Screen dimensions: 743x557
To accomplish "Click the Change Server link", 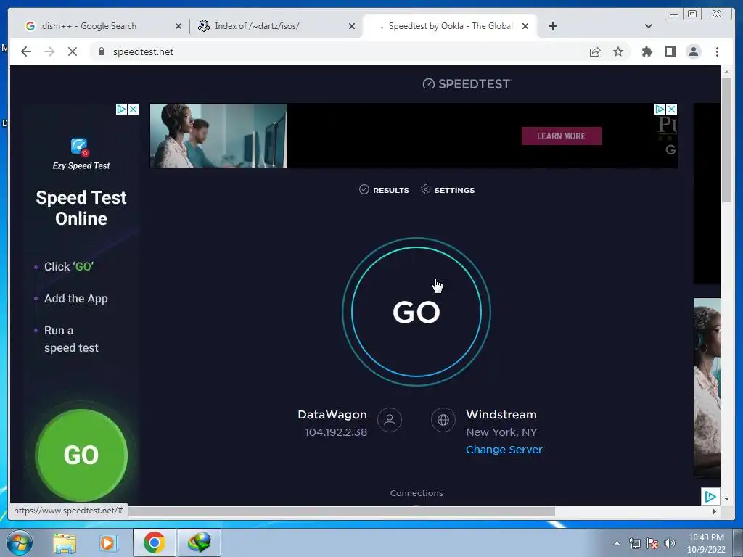I will (504, 450).
